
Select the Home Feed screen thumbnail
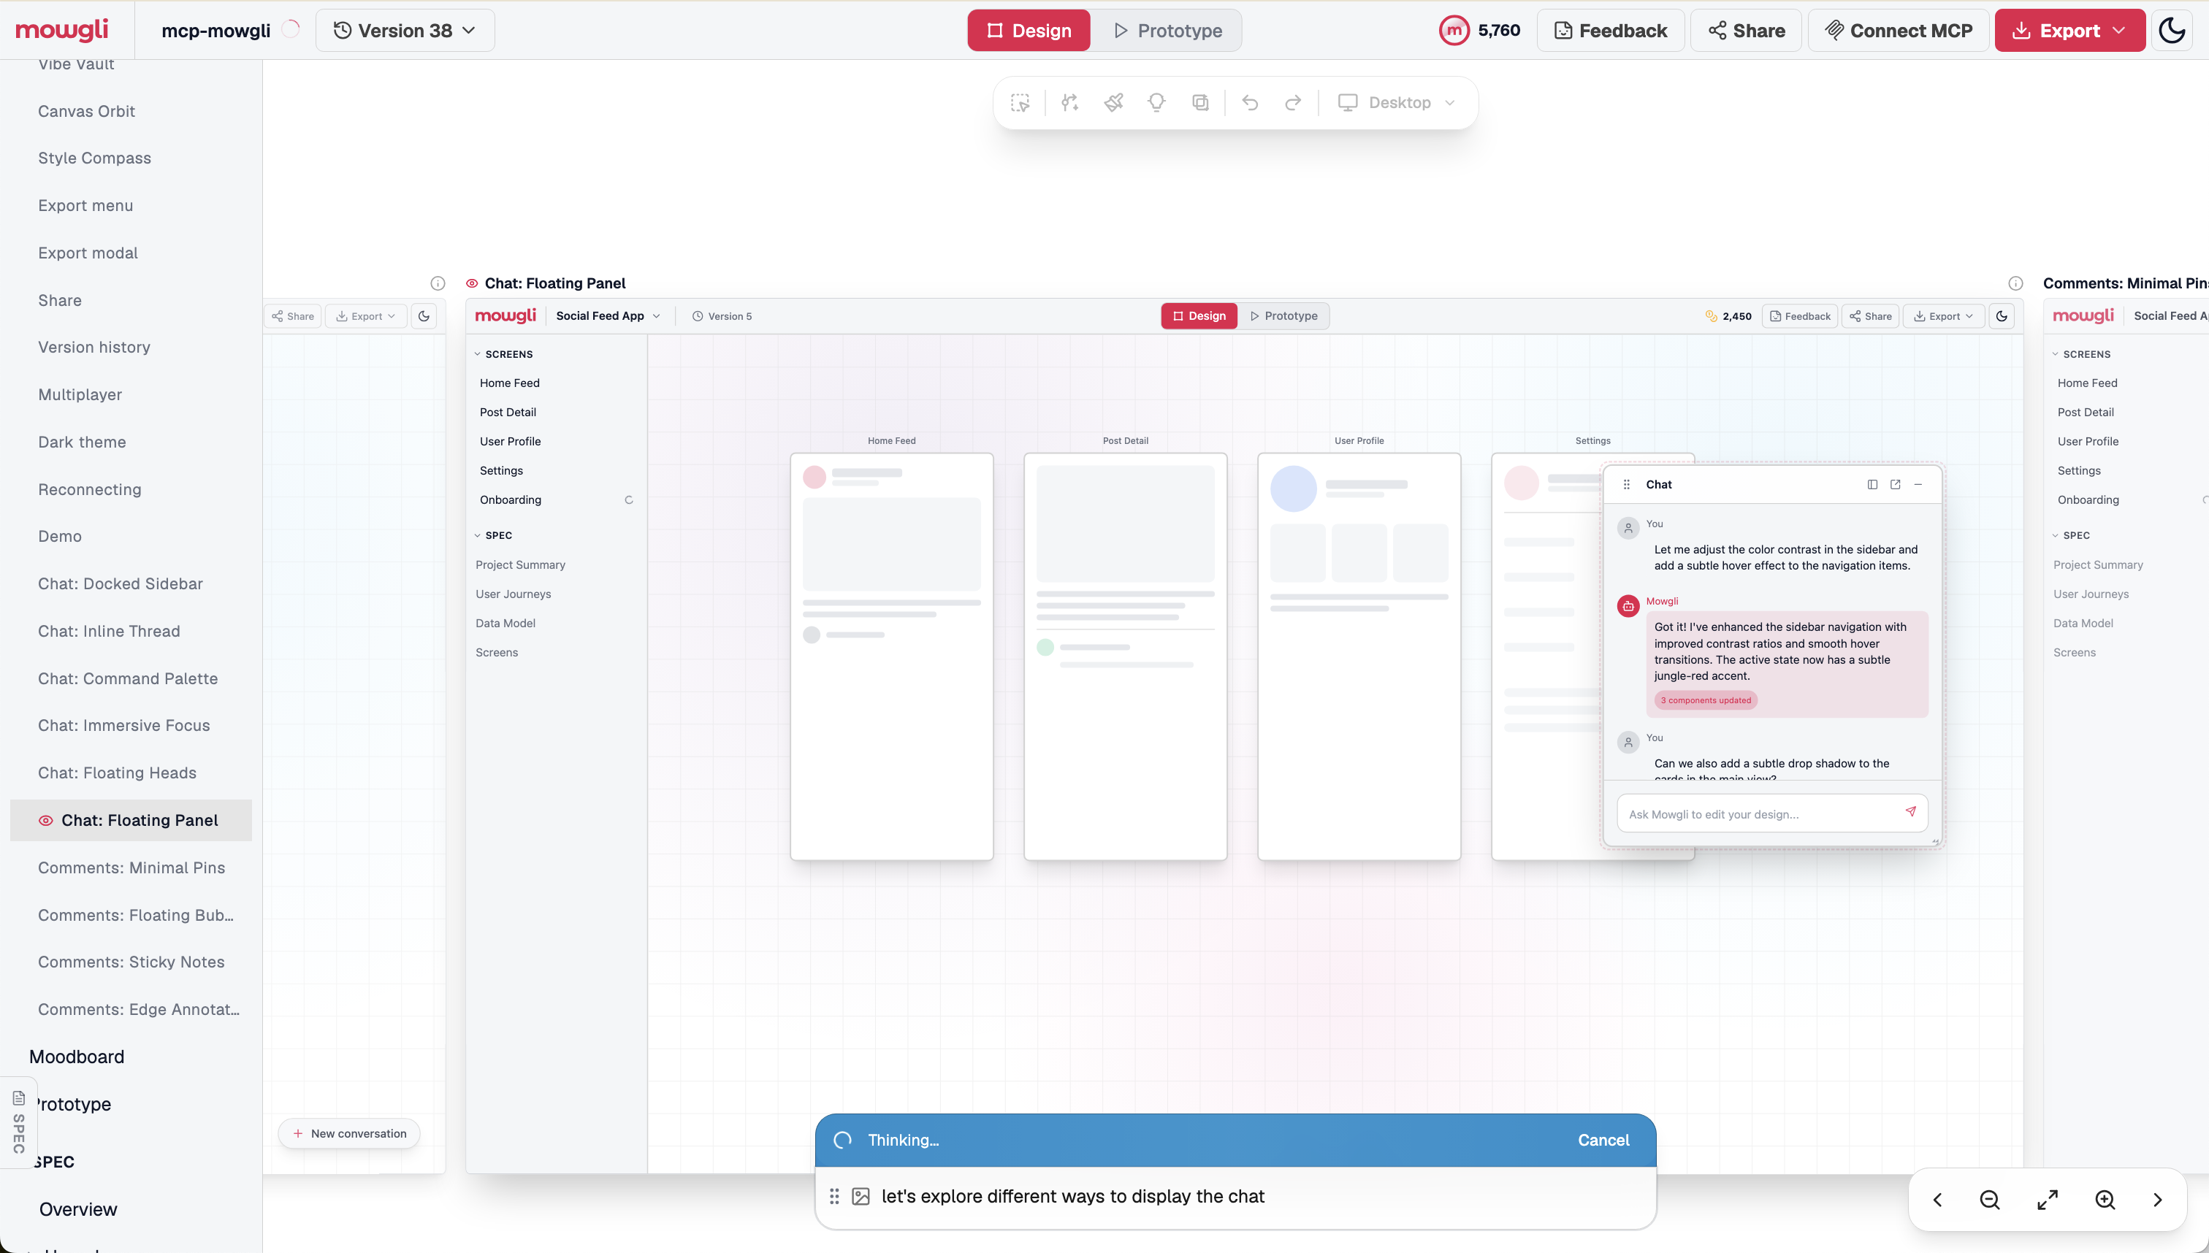tap(892, 656)
